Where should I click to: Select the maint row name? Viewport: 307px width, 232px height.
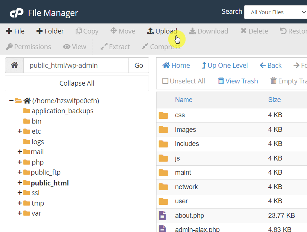click(183, 172)
